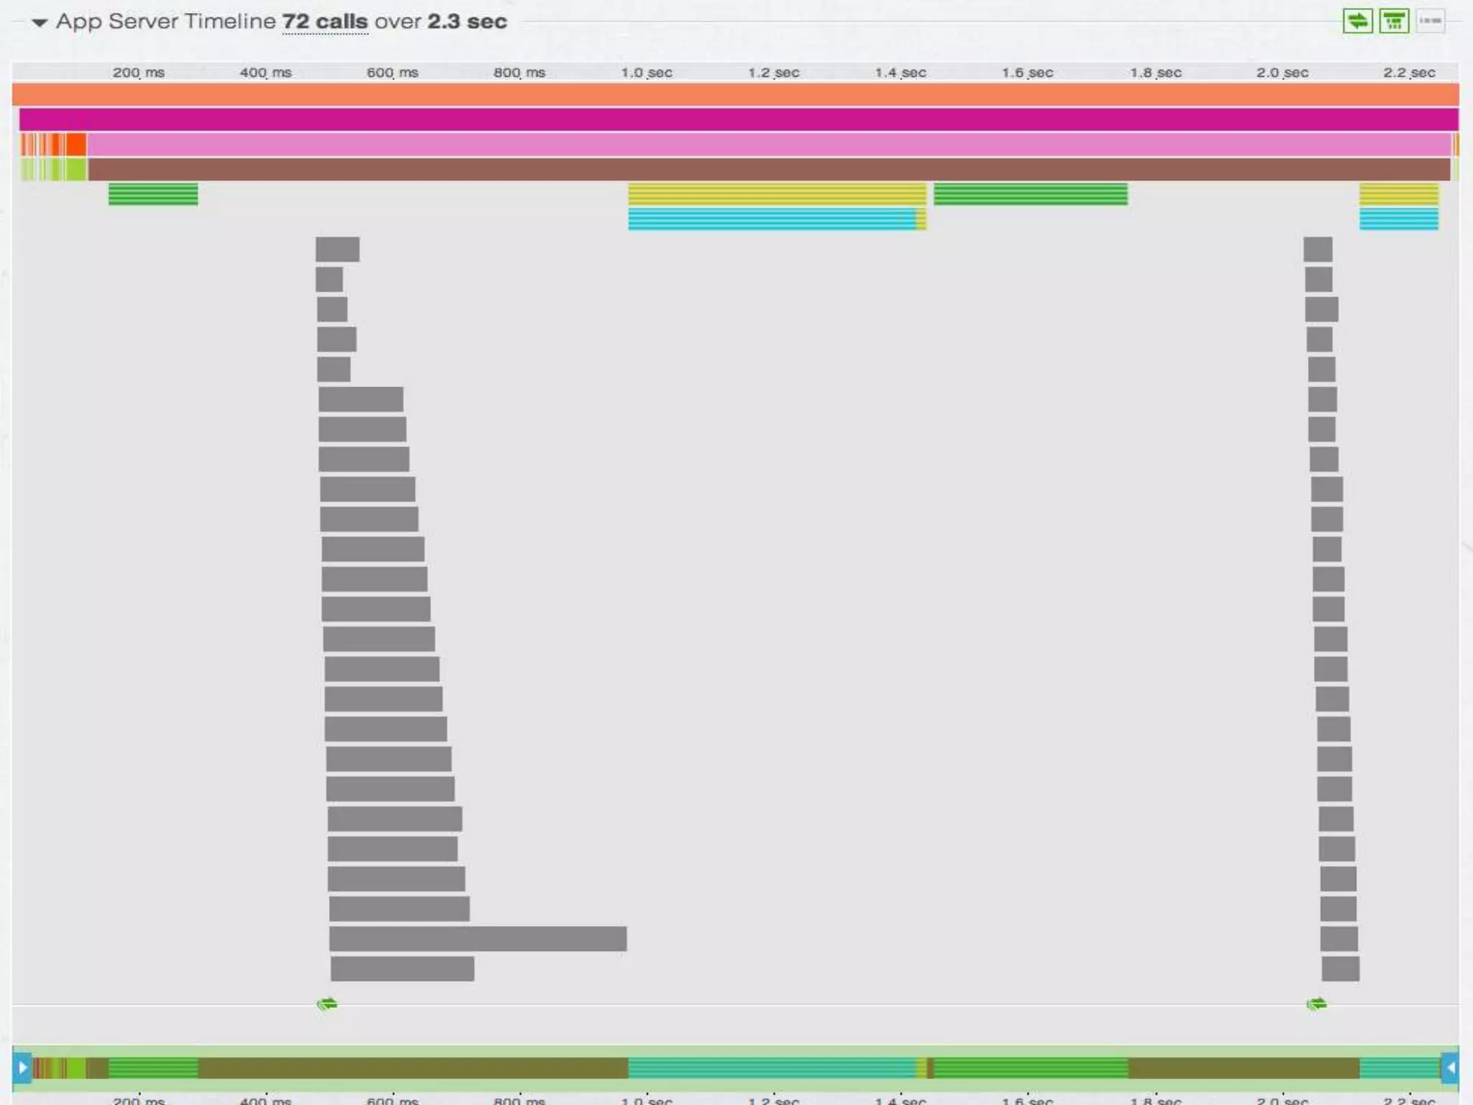The height and width of the screenshot is (1105, 1473).
Task: Click the underlined '72 calls' text
Action: 324,22
